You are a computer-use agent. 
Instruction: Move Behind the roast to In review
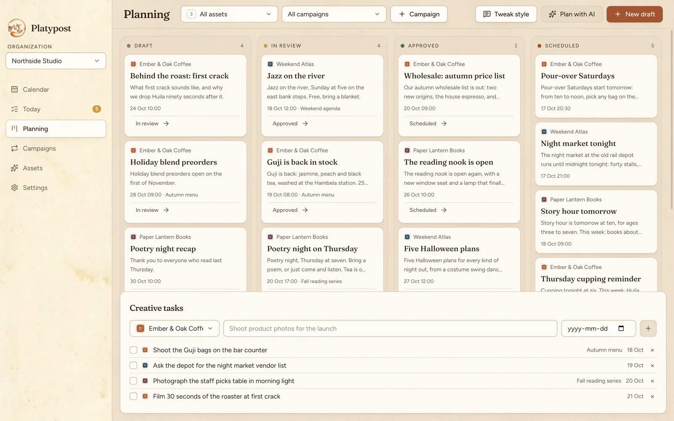pyautogui.click(x=152, y=123)
